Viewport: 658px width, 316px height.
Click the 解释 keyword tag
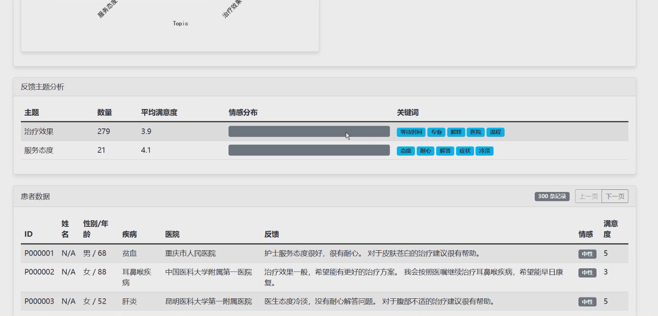click(x=456, y=132)
